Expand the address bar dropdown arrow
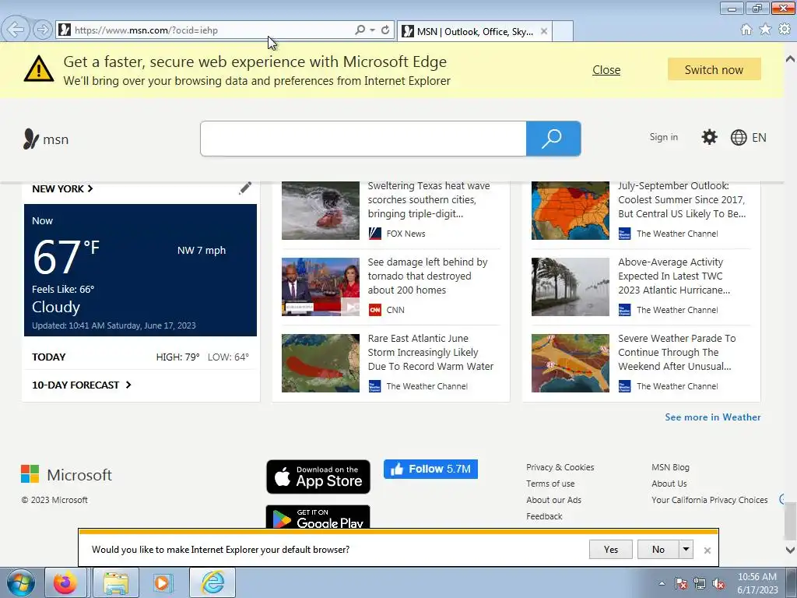The image size is (797, 598). point(373,30)
